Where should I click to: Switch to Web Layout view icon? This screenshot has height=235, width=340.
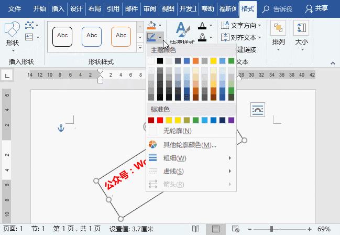(x=235, y=229)
